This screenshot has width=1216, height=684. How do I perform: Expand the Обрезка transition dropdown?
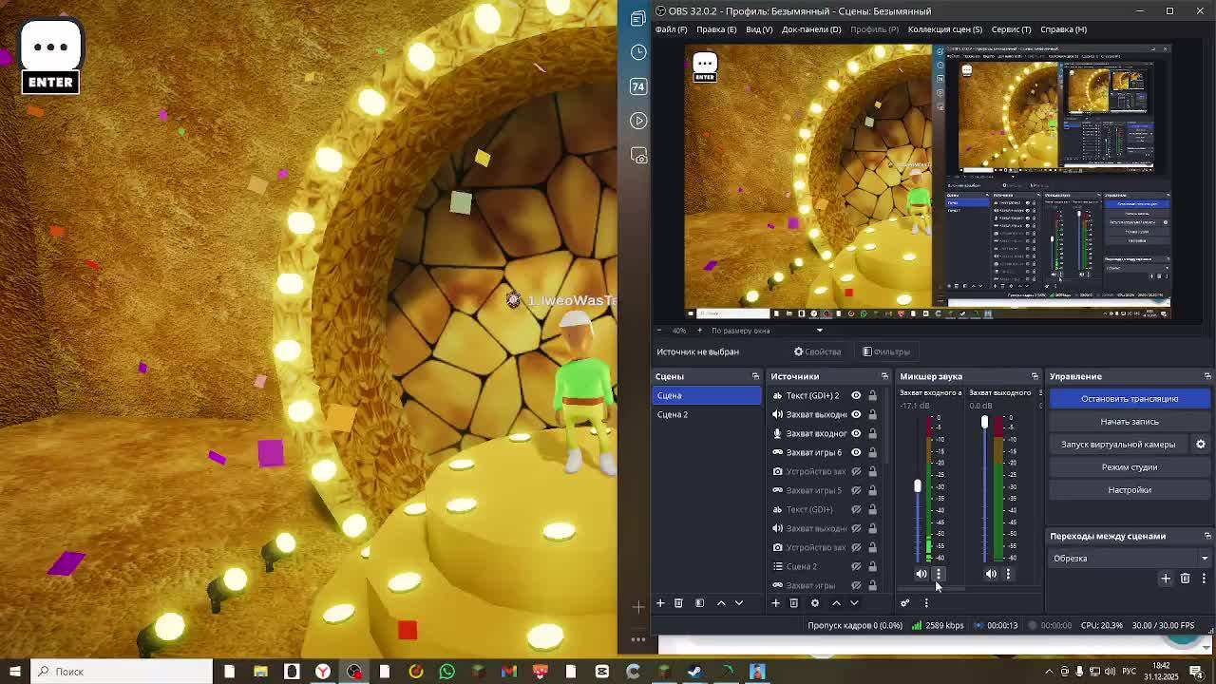[1205, 559]
